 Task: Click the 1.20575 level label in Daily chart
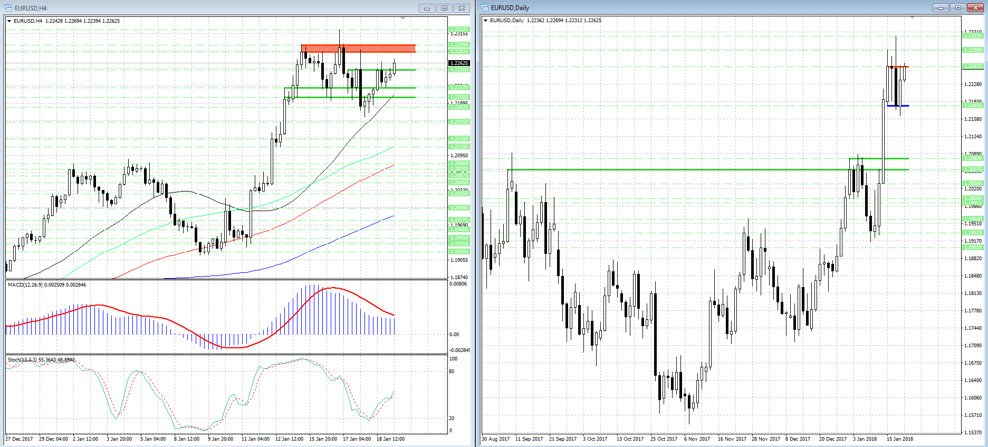point(973,170)
